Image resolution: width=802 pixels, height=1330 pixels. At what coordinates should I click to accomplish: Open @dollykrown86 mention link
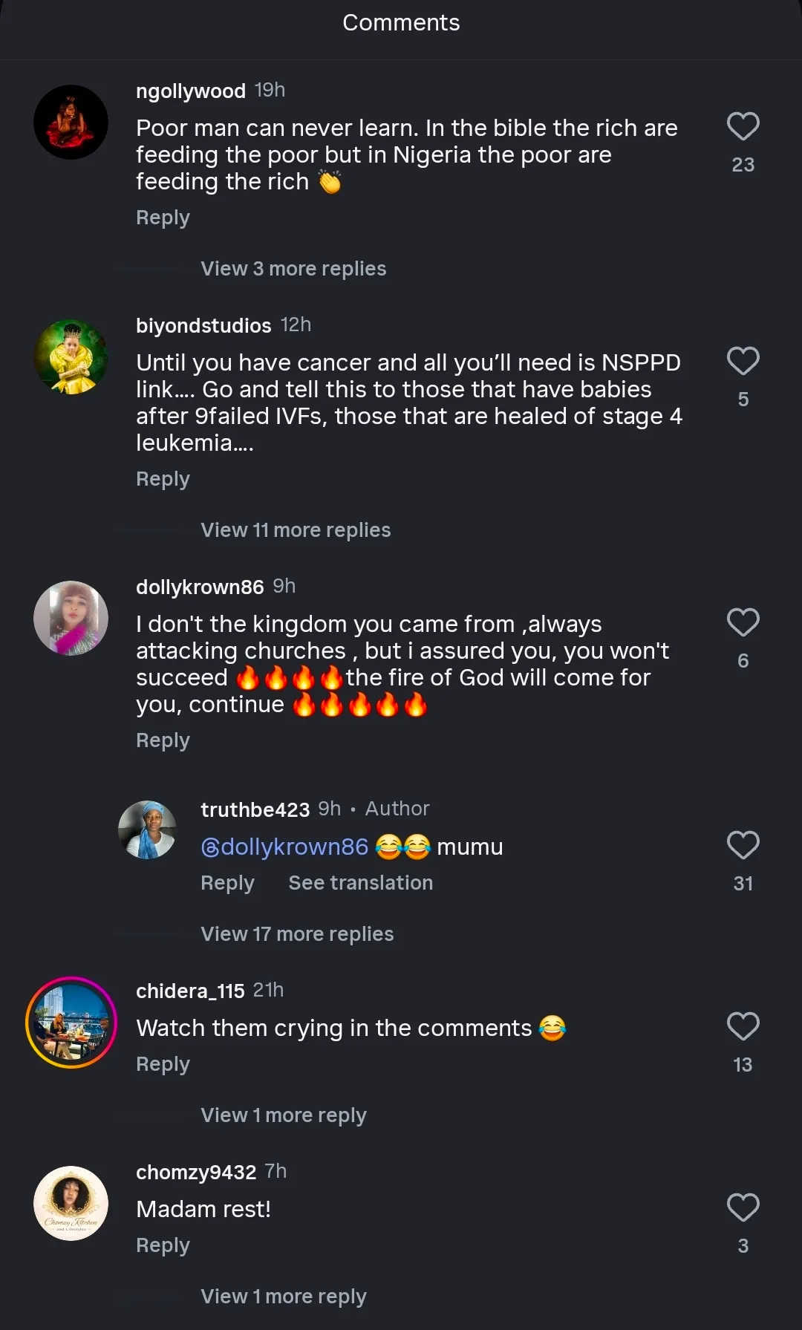(284, 847)
